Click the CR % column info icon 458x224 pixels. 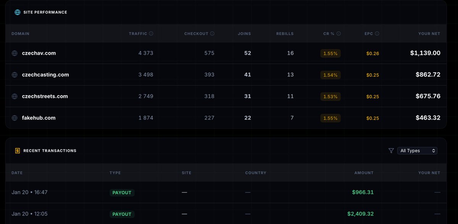(x=339, y=34)
